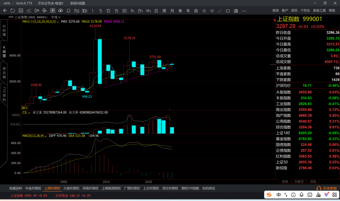The width and height of the screenshot is (340, 201).
Task: Open the 资讯链 side tab
Action: tap(4, 73)
